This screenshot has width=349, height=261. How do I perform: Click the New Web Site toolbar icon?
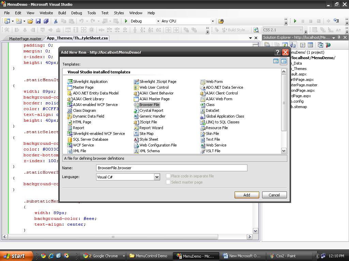[7, 21]
